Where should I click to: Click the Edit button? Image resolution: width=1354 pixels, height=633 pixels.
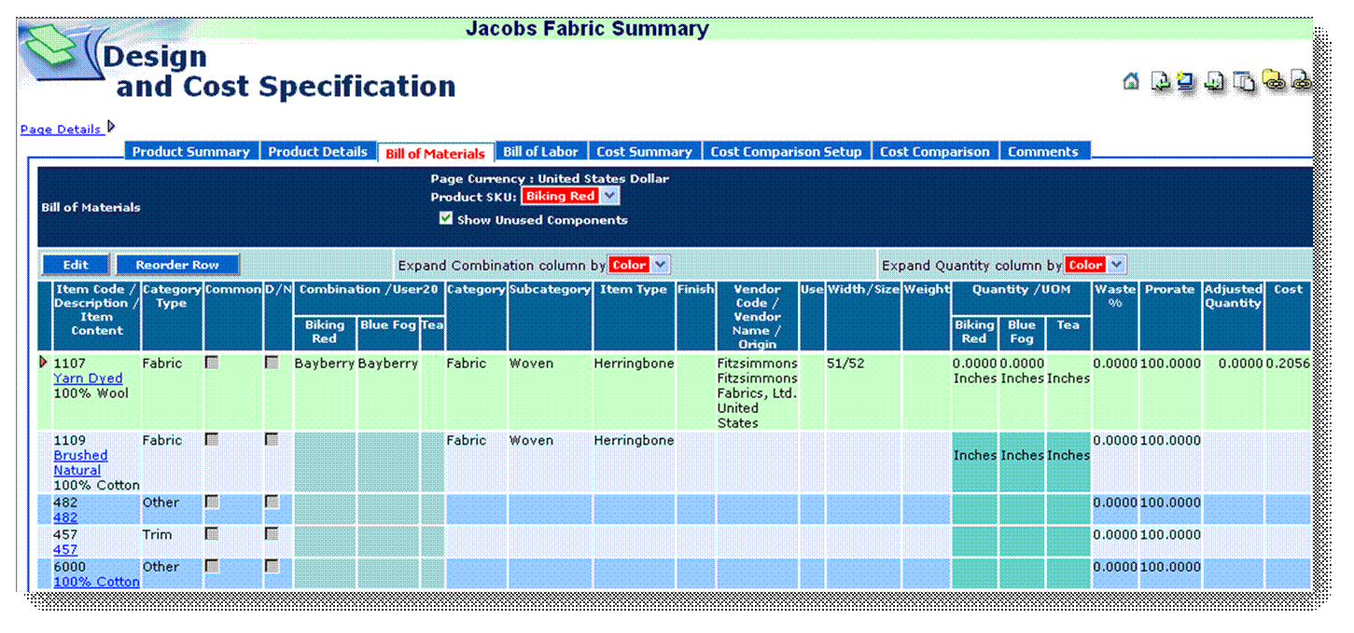pos(76,265)
